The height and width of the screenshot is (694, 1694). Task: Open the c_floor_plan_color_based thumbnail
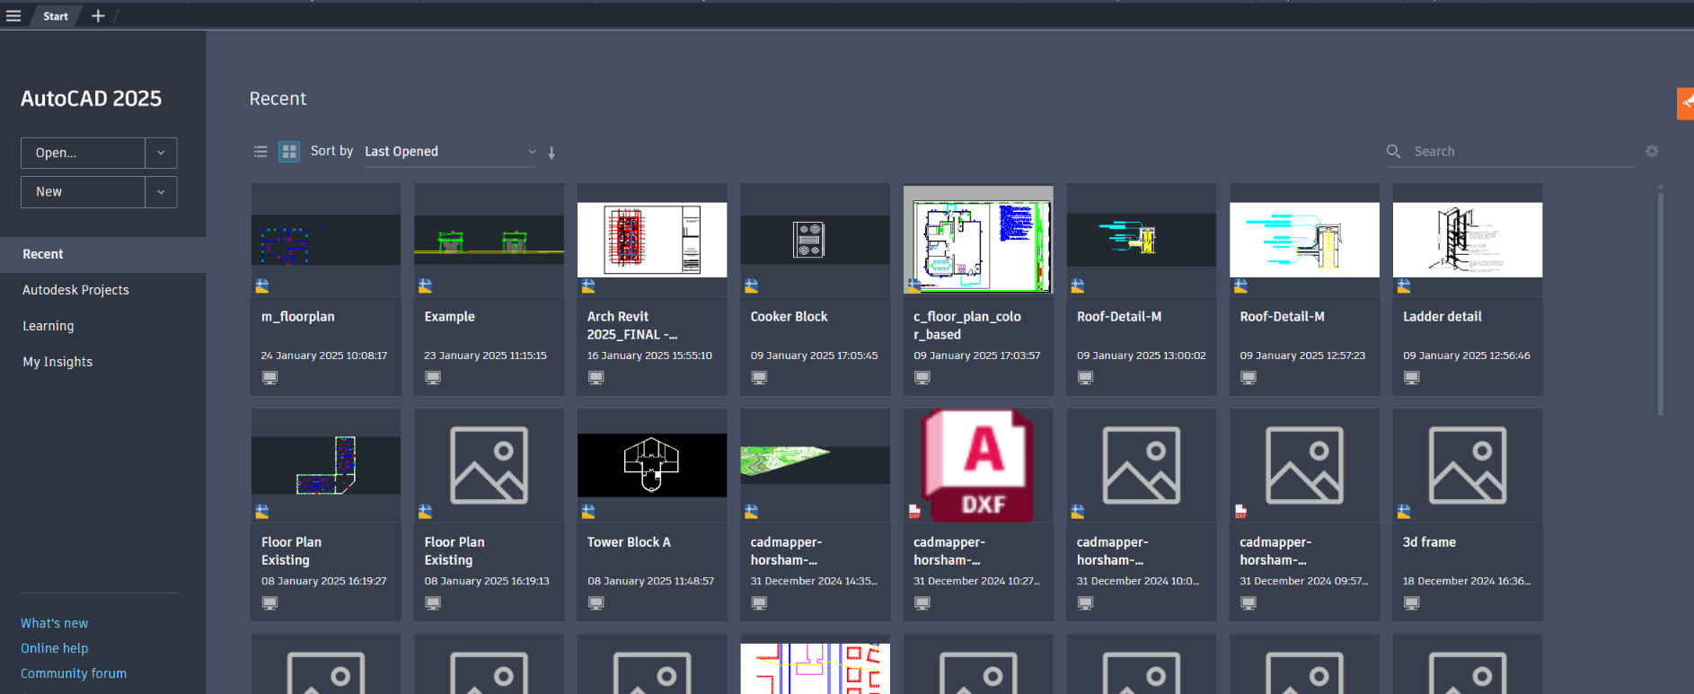(978, 240)
